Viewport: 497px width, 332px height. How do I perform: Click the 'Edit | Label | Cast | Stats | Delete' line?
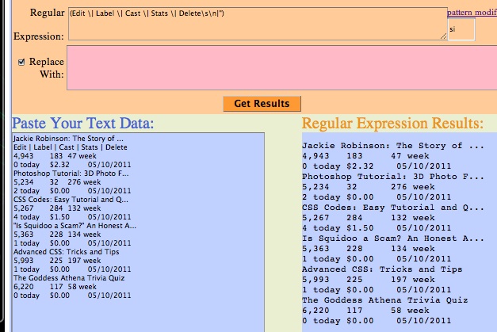coord(70,147)
